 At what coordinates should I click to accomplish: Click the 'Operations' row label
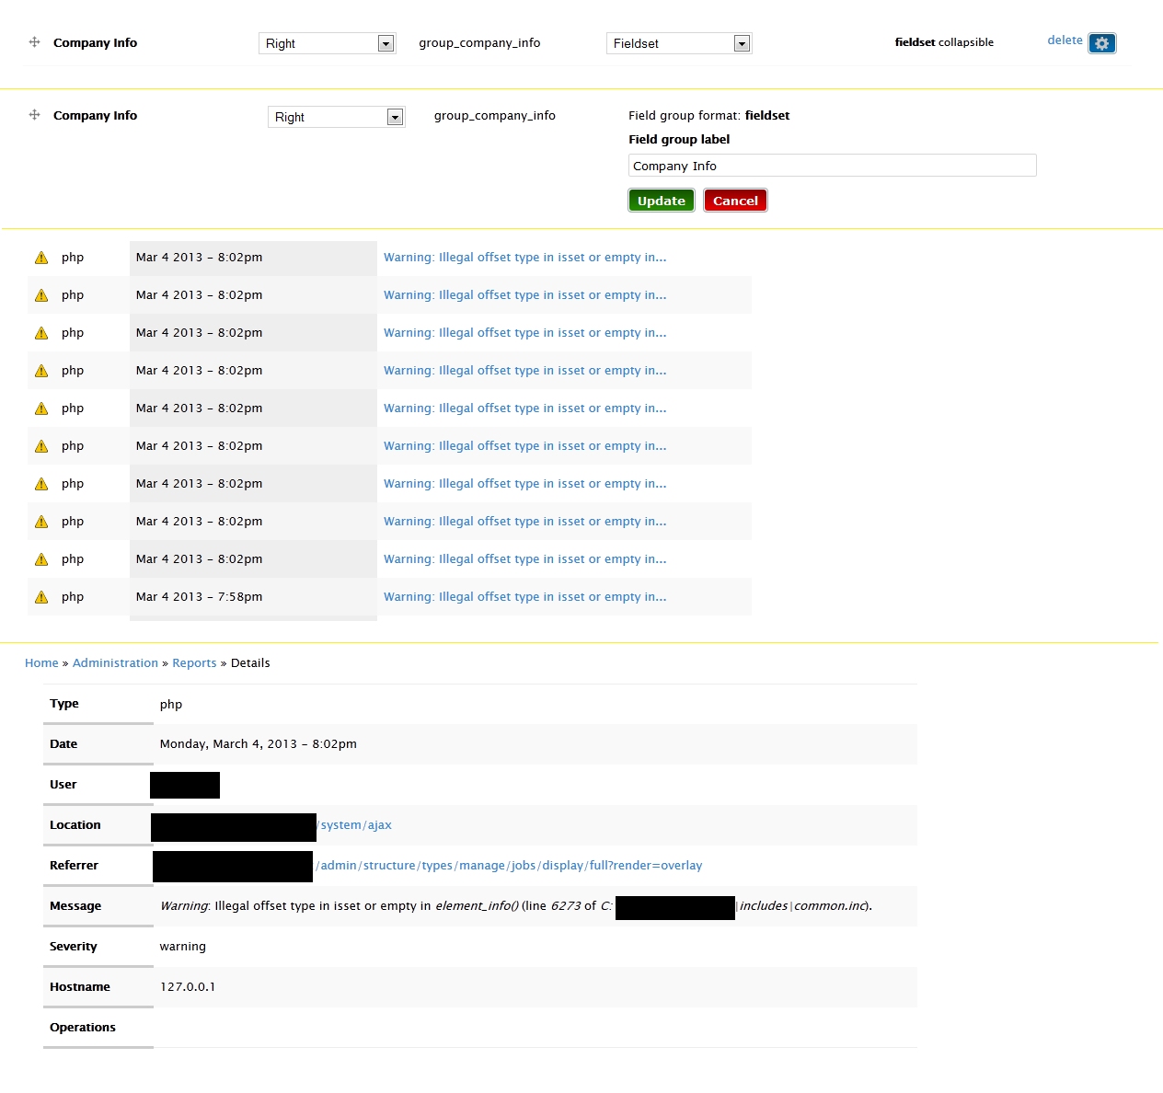tap(83, 1028)
